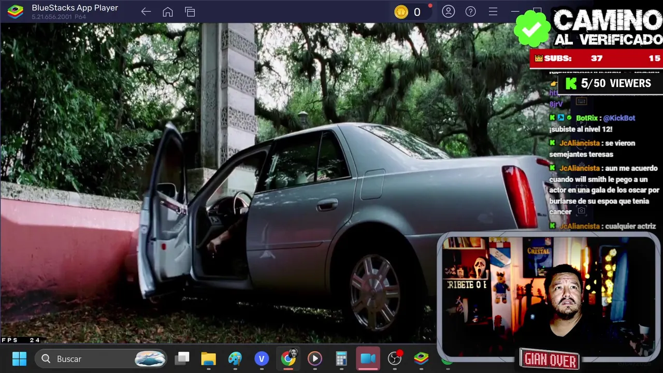Viewport: 663px width, 373px height.
Task: Launch the Paint palette app in taskbar
Action: (235, 358)
